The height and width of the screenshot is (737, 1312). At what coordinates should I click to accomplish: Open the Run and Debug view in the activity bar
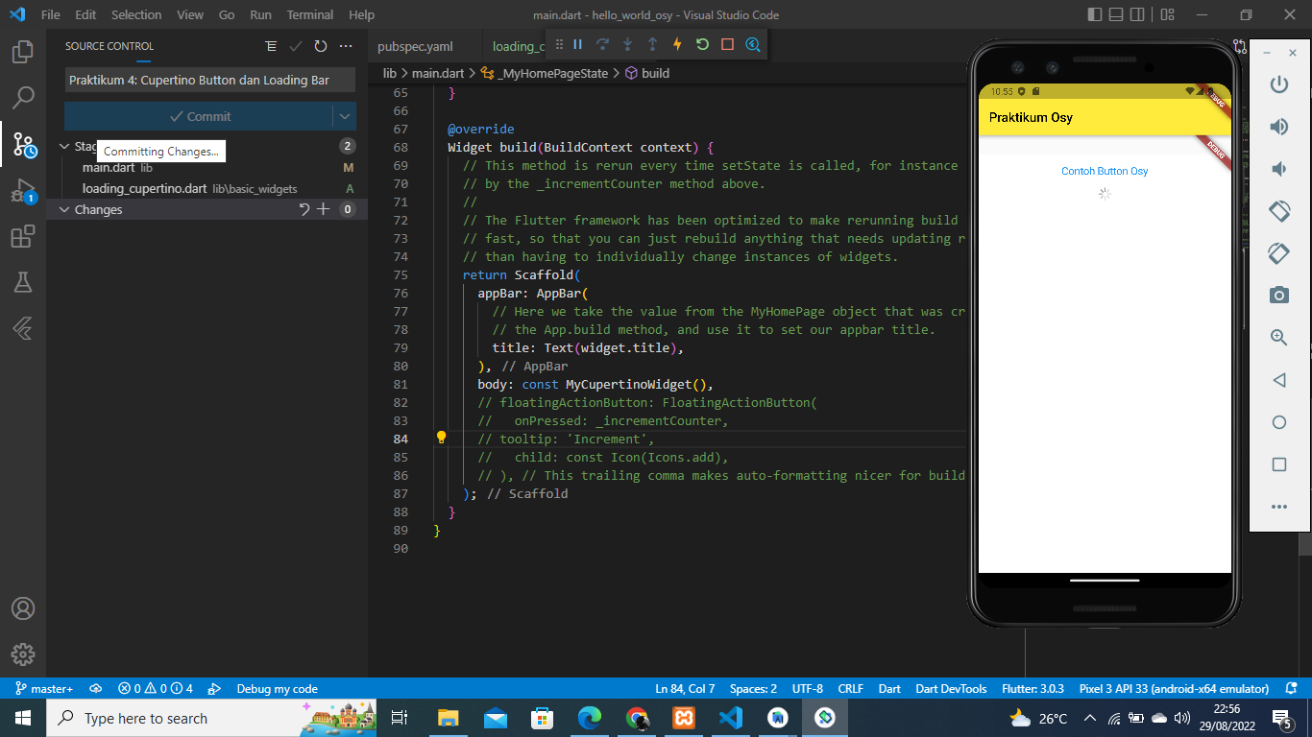click(21, 188)
